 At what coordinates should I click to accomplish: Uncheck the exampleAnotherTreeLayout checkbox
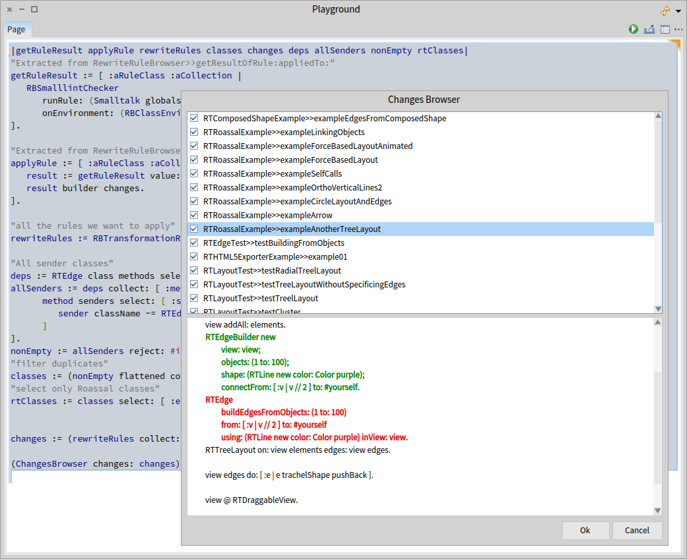click(x=194, y=229)
